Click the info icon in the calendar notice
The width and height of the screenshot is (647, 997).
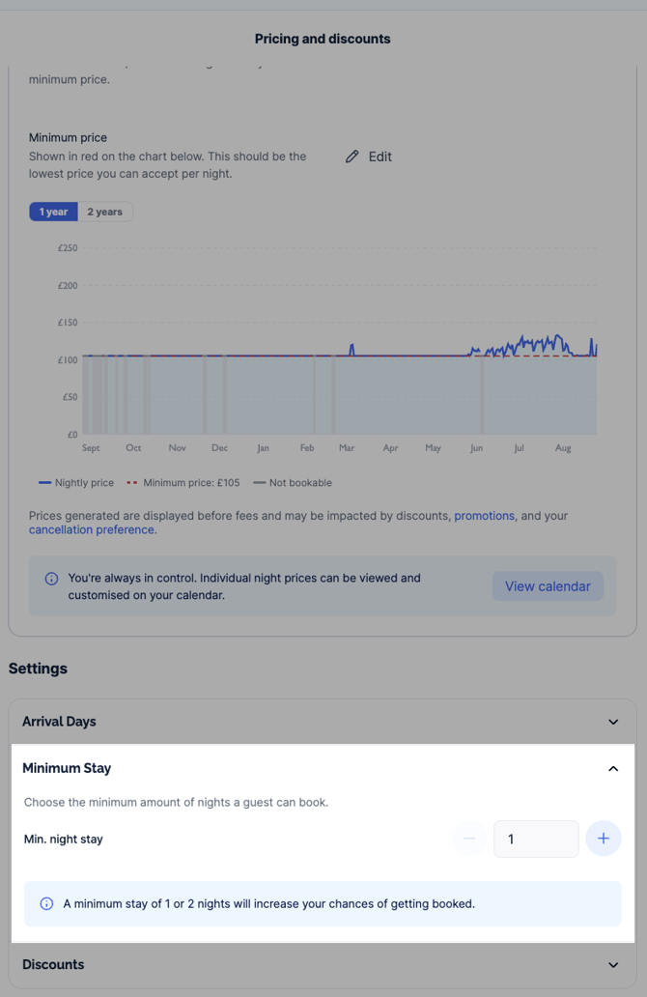pyautogui.click(x=51, y=579)
